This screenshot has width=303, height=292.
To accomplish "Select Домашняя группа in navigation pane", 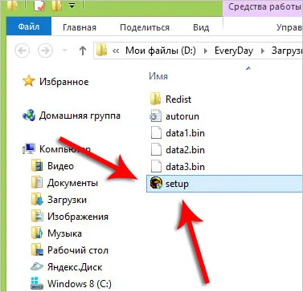I will 80,116.
